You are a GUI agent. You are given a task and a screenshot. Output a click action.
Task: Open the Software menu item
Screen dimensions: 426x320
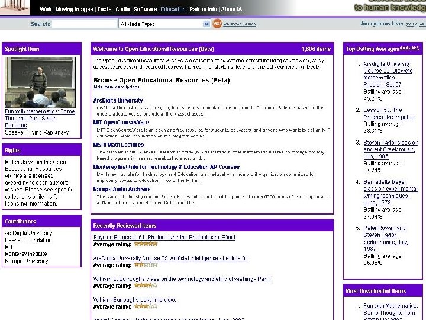145,9
